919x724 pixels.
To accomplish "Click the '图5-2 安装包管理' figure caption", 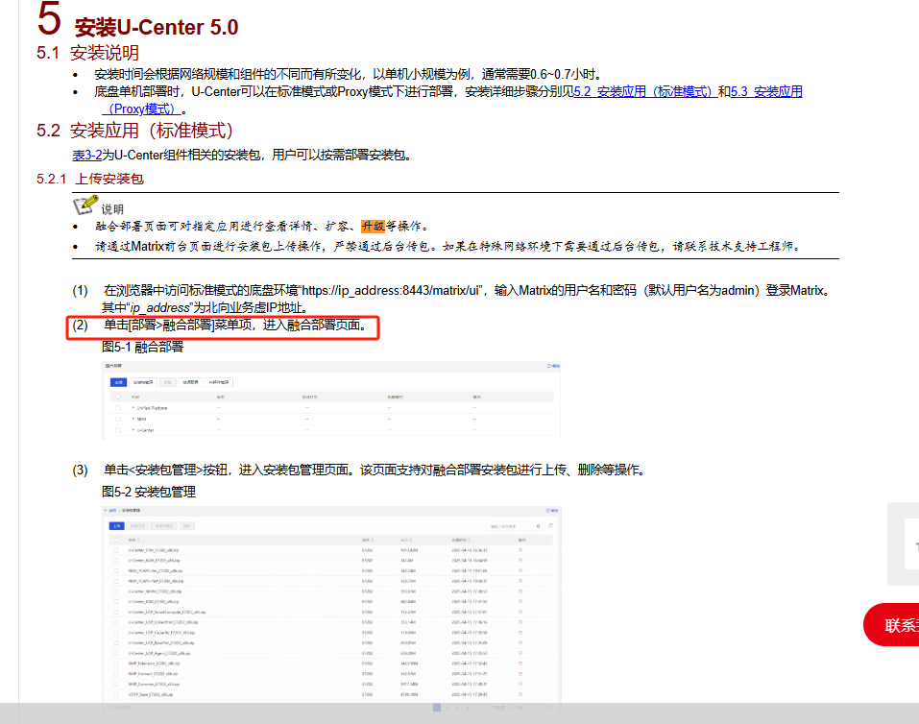I will [x=149, y=492].
